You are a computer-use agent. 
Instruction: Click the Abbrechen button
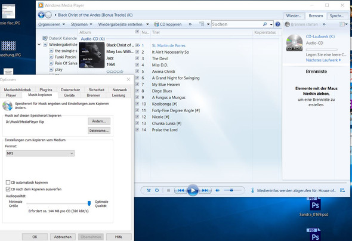pos(63,237)
